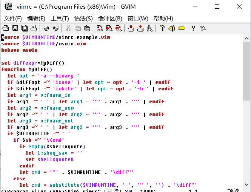Screen dimensions: 251x192
Task: Open help with the question mark icon
Action: tap(193, 28)
